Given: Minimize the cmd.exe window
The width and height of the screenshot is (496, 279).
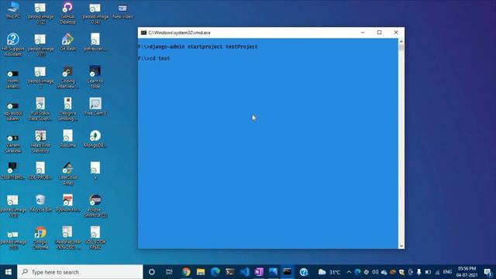Looking at the screenshot, I should pyautogui.click(x=363, y=33).
